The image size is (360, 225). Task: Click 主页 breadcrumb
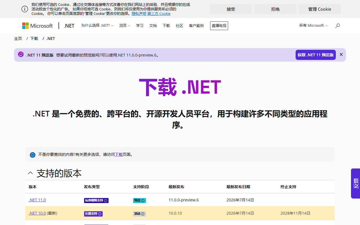(18, 39)
